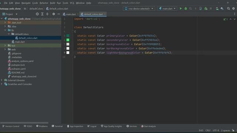
Task: Click secondaryColor green gutter swatch
Action: (x=68, y=40)
